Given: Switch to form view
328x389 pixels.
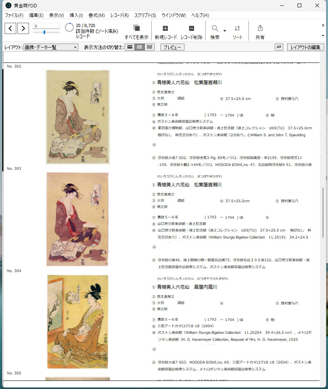Looking at the screenshot, I should (x=130, y=47).
